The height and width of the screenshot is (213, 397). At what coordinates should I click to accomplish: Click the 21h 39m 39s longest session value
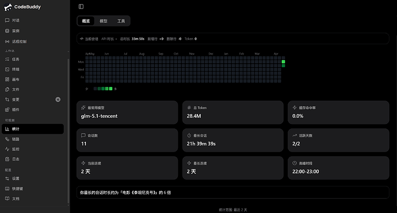[x=201, y=144]
